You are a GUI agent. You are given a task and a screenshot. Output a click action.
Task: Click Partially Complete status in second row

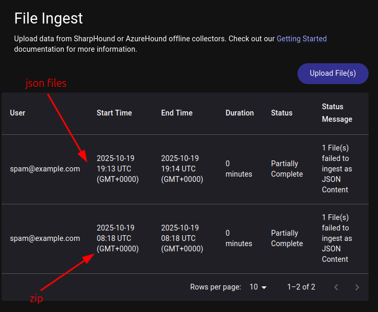click(287, 238)
